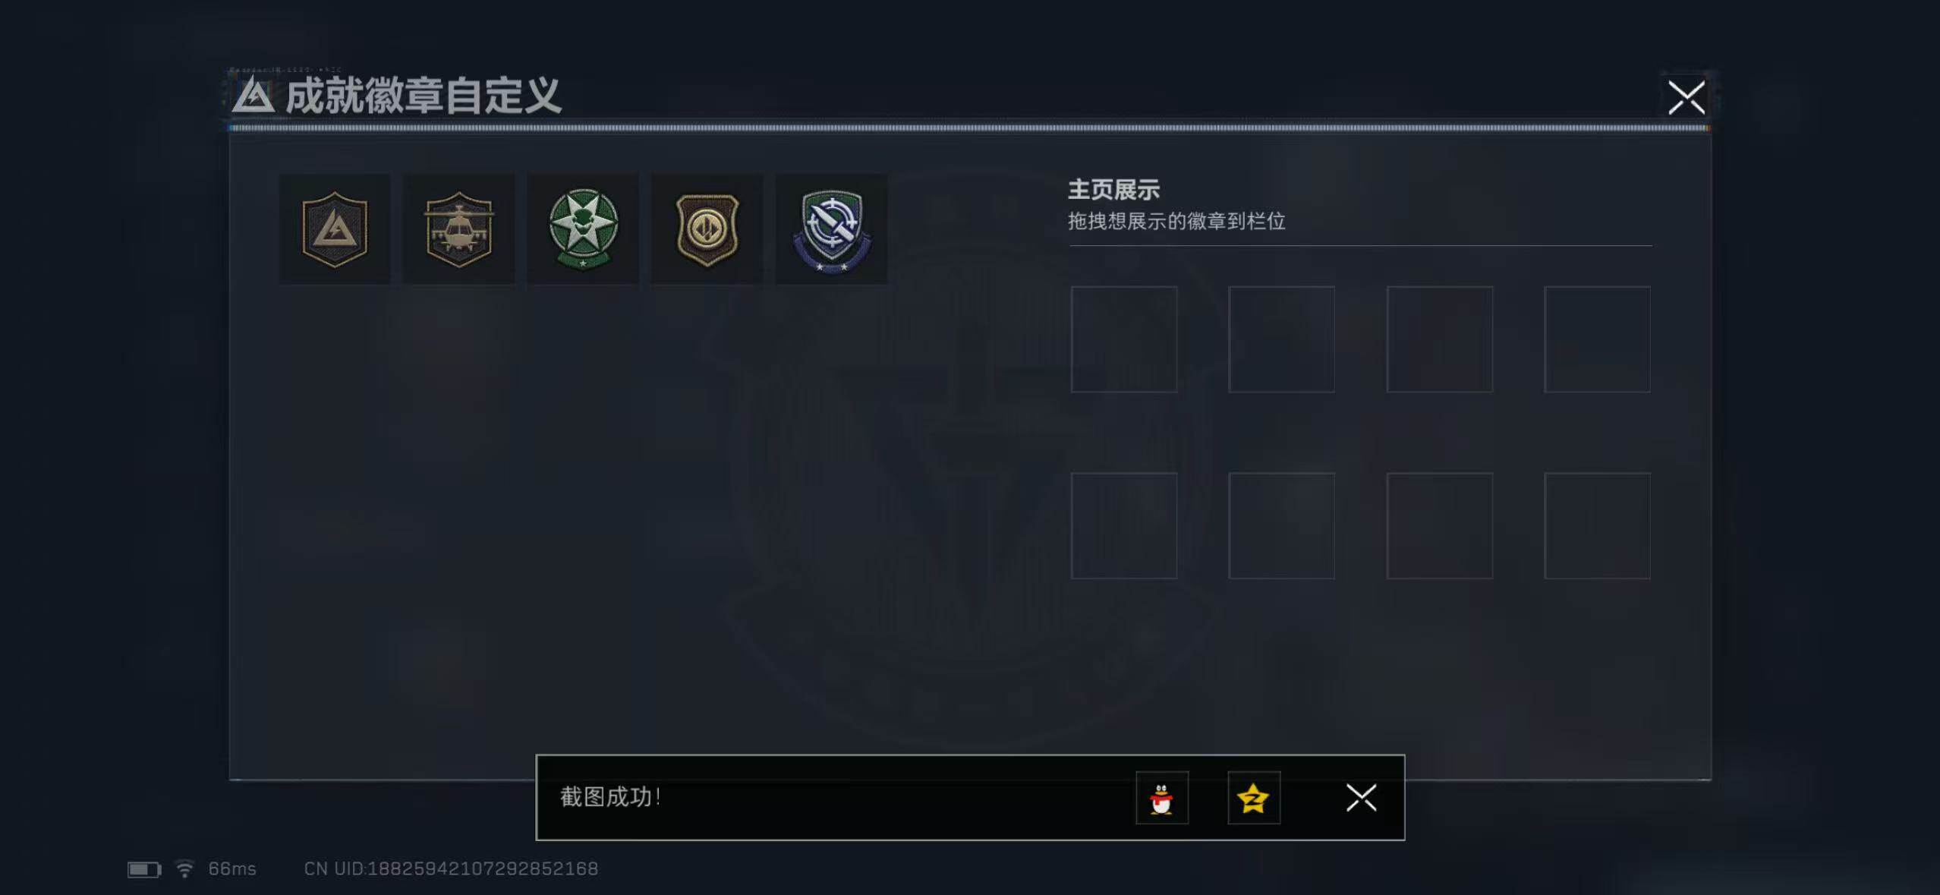
Task: Click the first top-row display slot
Action: (1124, 339)
